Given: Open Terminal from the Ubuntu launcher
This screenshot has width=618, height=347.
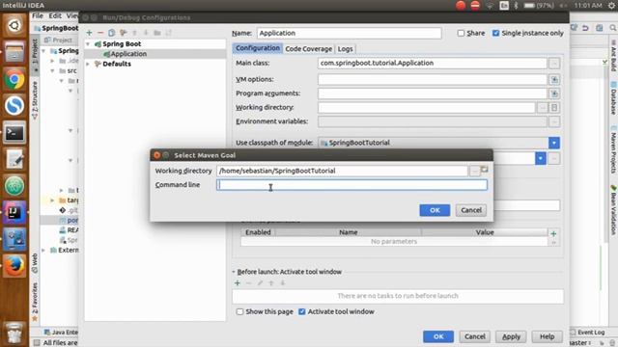Looking at the screenshot, I should [x=14, y=133].
